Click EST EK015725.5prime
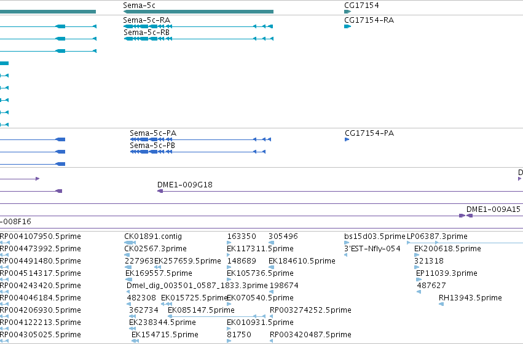The image size is (523, 344). [x=194, y=298]
